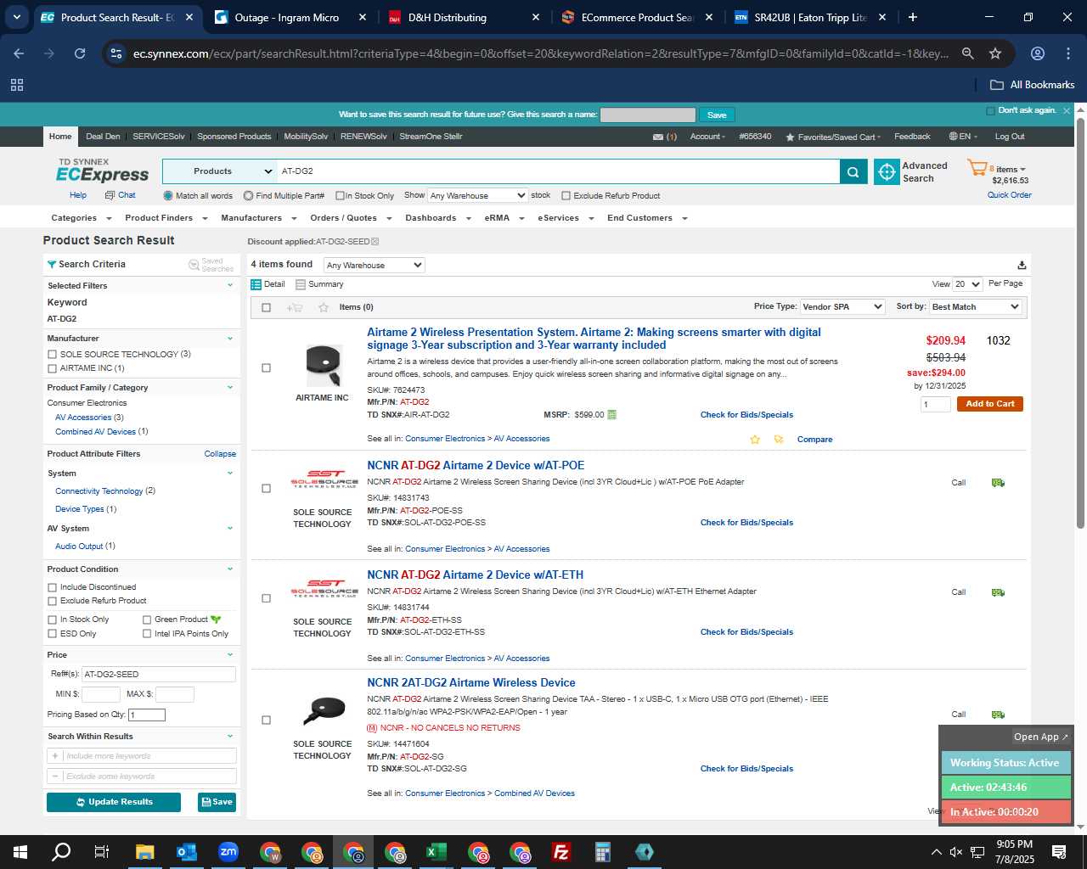This screenshot has width=1087, height=869.
Task: Check AIRTAME INC manufacturer filter
Action: tap(53, 368)
